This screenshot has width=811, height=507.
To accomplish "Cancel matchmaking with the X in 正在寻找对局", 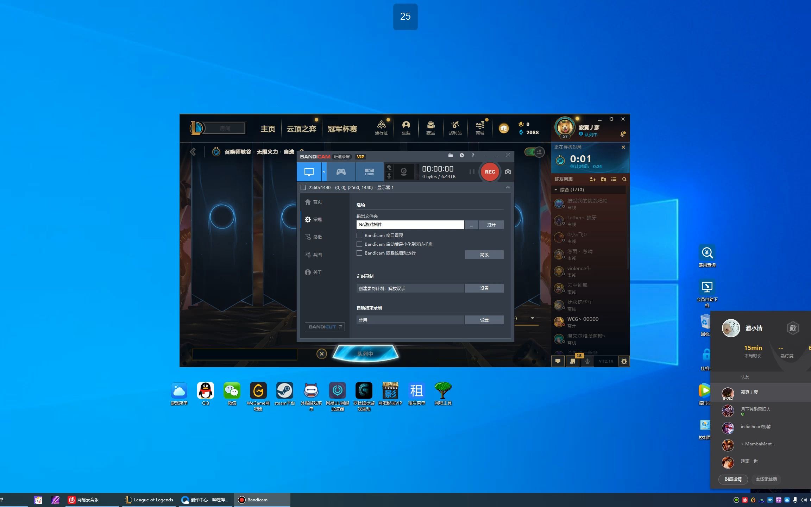I will tap(623, 147).
